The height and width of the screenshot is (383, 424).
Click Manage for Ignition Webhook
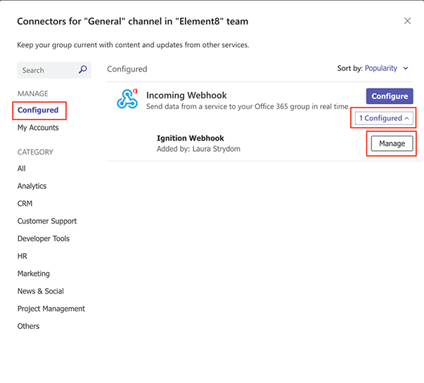pyautogui.click(x=392, y=143)
